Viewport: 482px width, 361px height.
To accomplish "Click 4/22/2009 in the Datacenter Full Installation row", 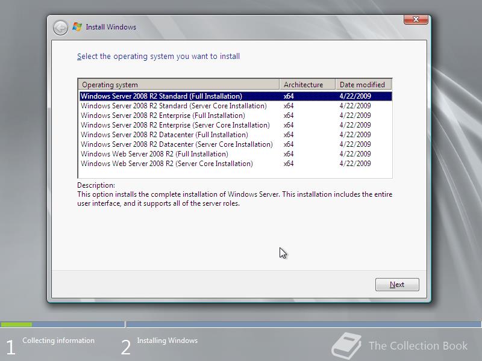I will click(355, 135).
